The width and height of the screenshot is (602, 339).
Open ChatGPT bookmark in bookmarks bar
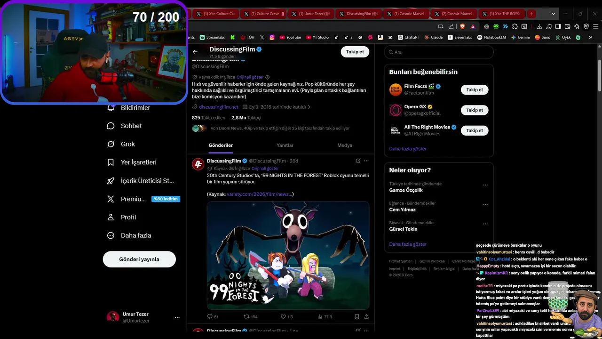[408, 37]
